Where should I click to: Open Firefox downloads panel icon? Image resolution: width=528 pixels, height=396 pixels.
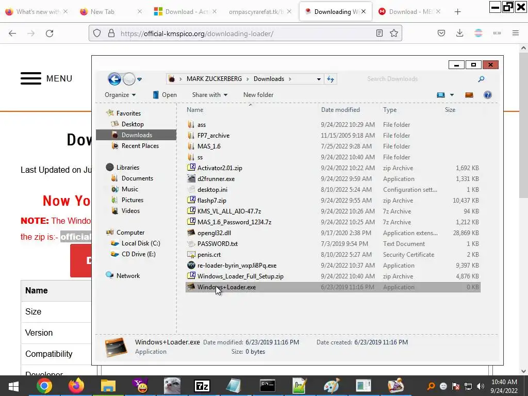point(459,33)
